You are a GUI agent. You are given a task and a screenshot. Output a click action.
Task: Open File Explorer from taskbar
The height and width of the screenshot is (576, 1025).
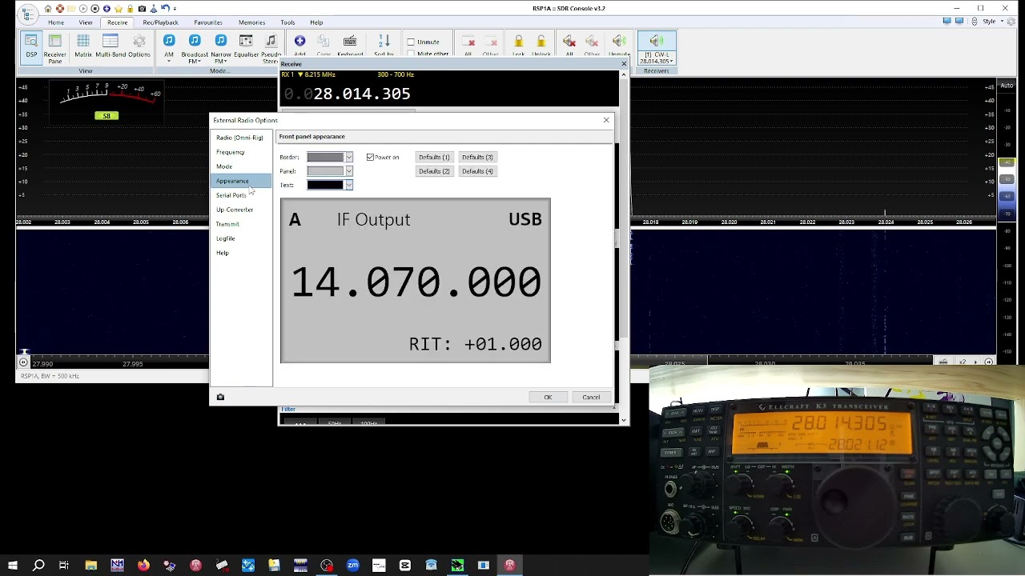(x=91, y=566)
